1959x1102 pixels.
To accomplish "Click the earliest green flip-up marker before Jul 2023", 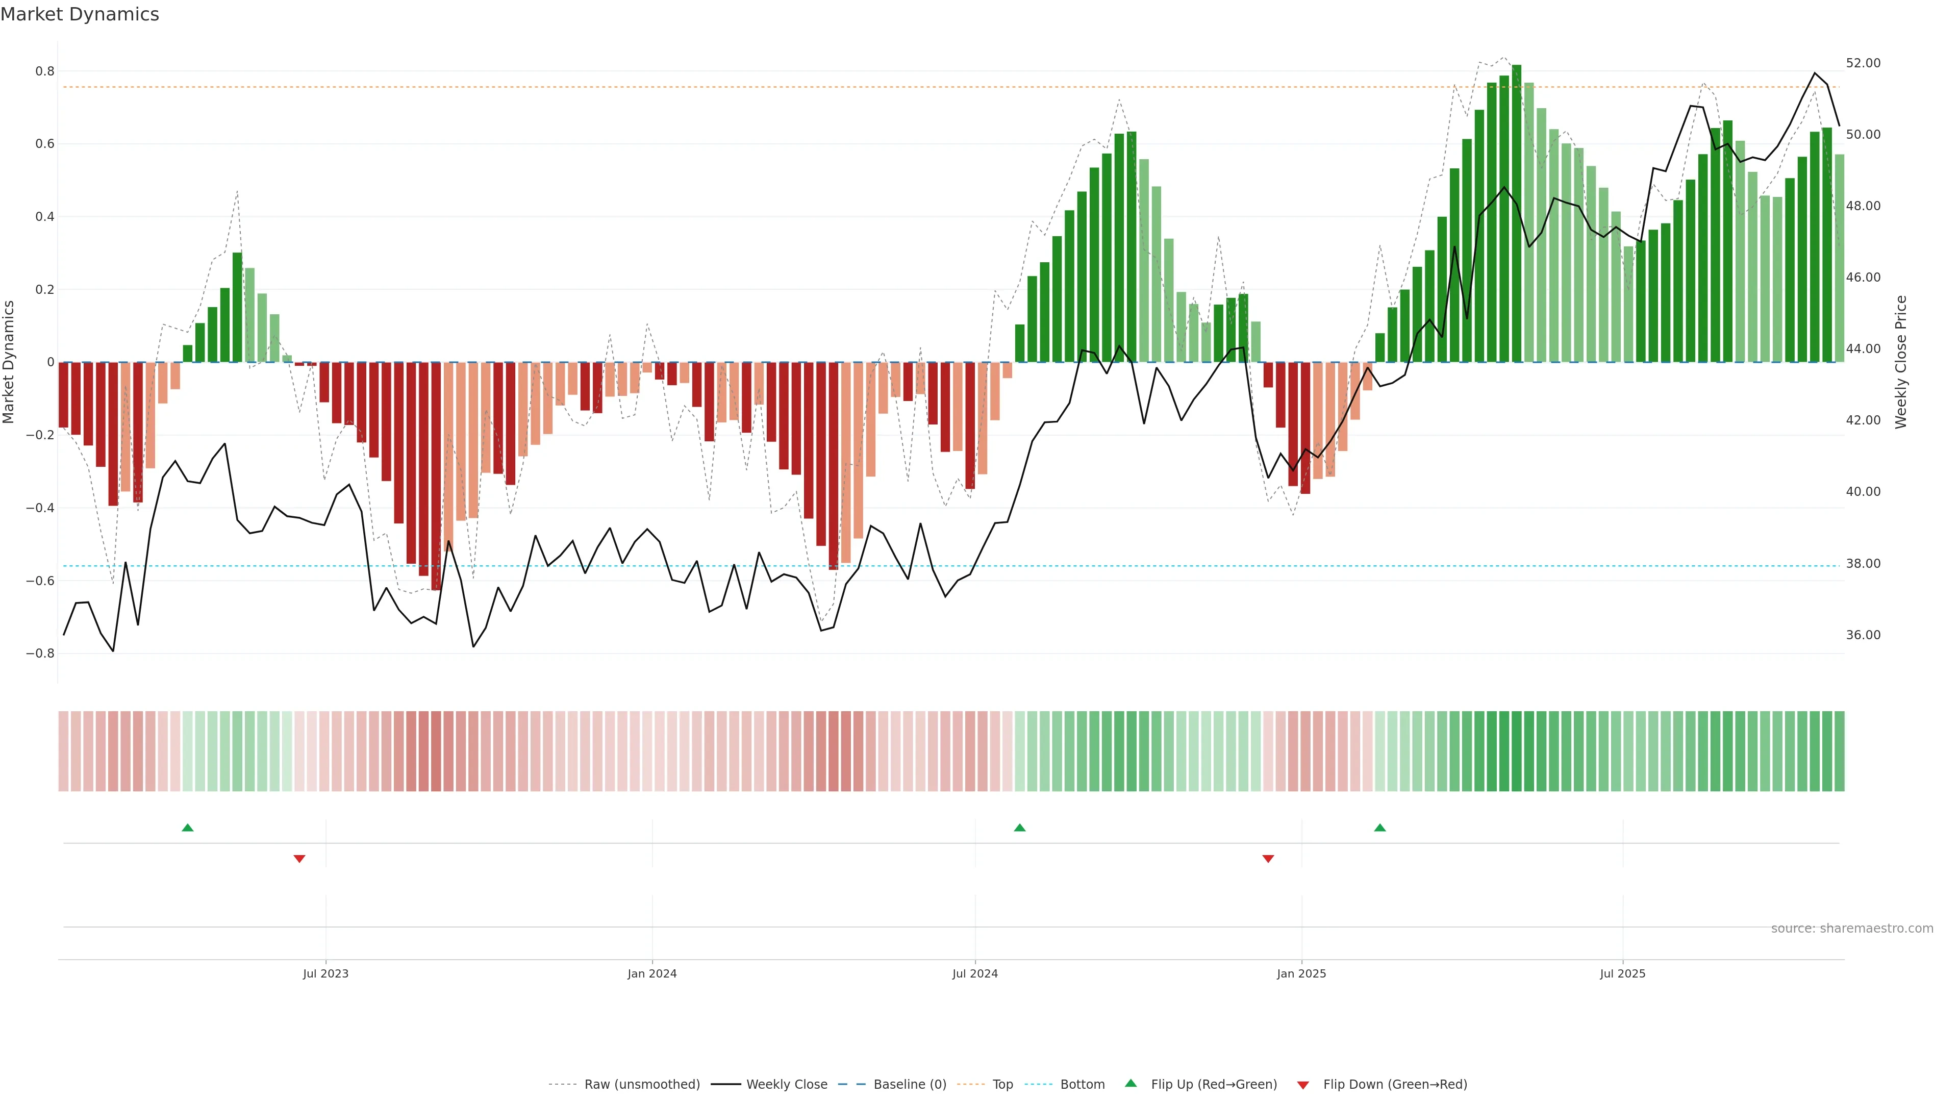I will coord(188,828).
